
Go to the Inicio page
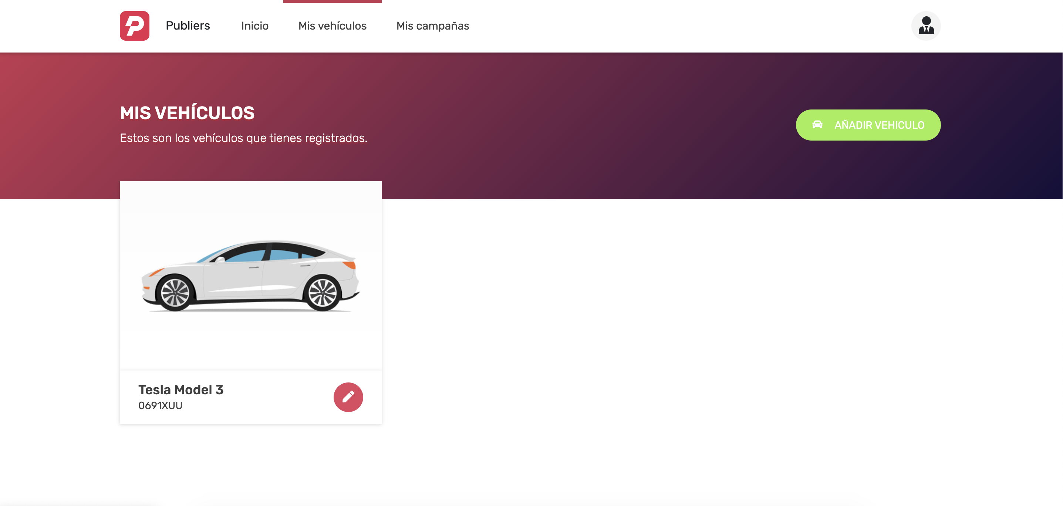pyautogui.click(x=254, y=26)
